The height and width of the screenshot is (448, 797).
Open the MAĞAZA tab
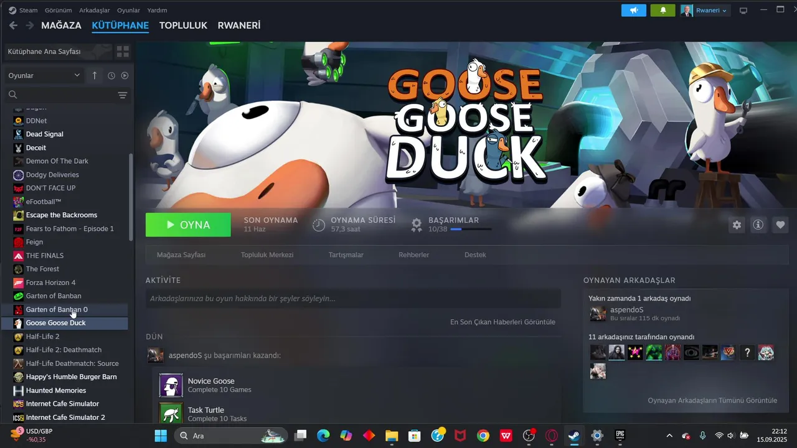tap(61, 26)
